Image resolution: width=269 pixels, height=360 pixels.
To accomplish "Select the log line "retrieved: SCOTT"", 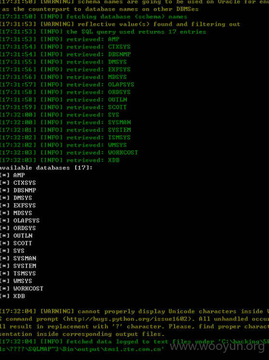I will tap(63, 107).
